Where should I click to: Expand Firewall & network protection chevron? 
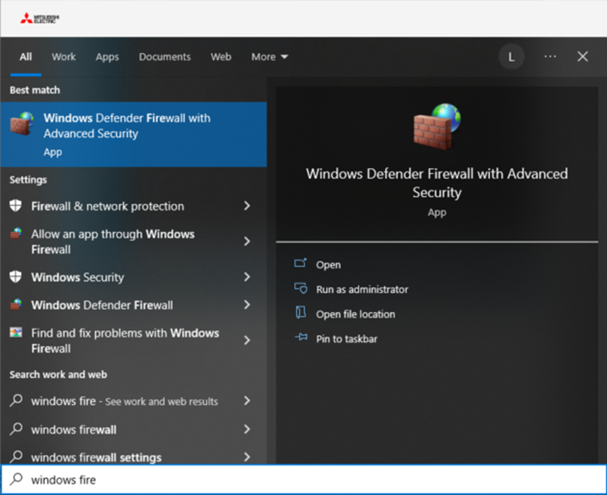[x=247, y=205]
